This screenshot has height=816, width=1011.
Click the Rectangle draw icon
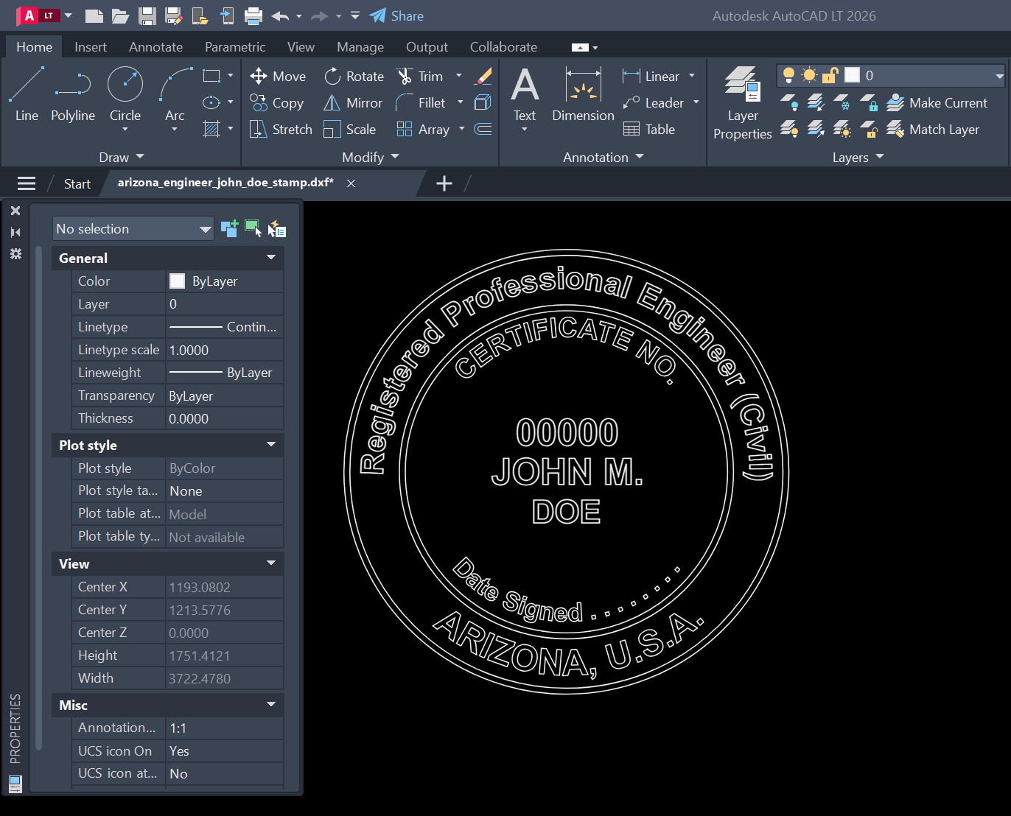click(x=211, y=76)
